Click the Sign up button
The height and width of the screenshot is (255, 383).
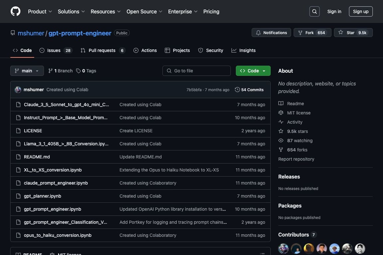(360, 11)
